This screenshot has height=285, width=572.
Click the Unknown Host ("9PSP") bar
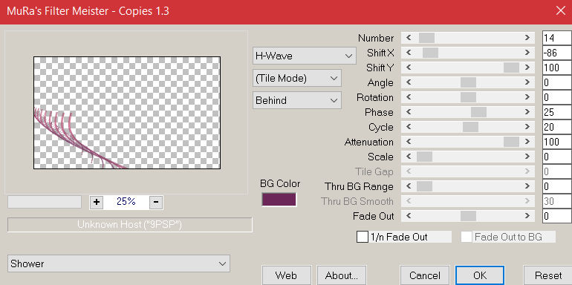coord(130,225)
